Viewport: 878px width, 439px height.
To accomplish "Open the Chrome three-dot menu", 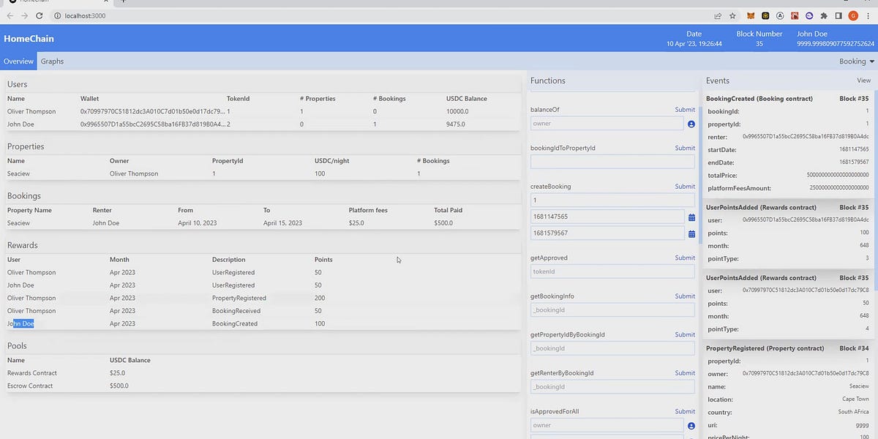I will [868, 15].
